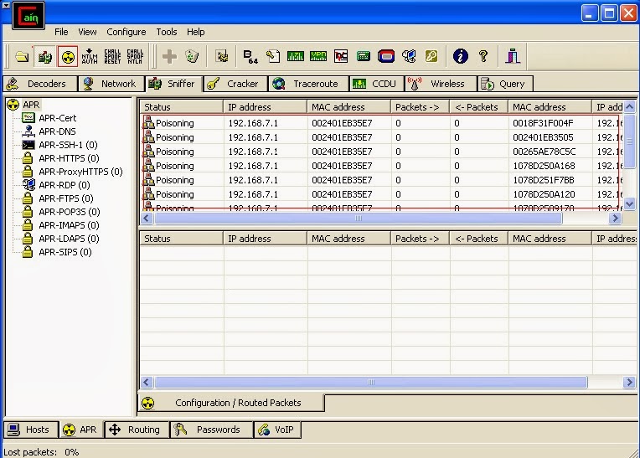The height and width of the screenshot is (458, 640).
Task: Switch to the Network tab
Action: [x=111, y=84]
